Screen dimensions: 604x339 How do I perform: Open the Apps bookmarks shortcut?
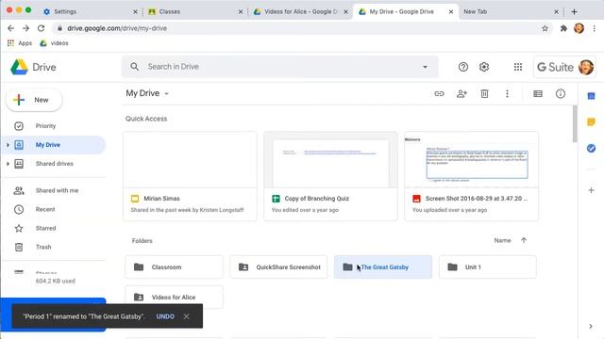(x=20, y=43)
